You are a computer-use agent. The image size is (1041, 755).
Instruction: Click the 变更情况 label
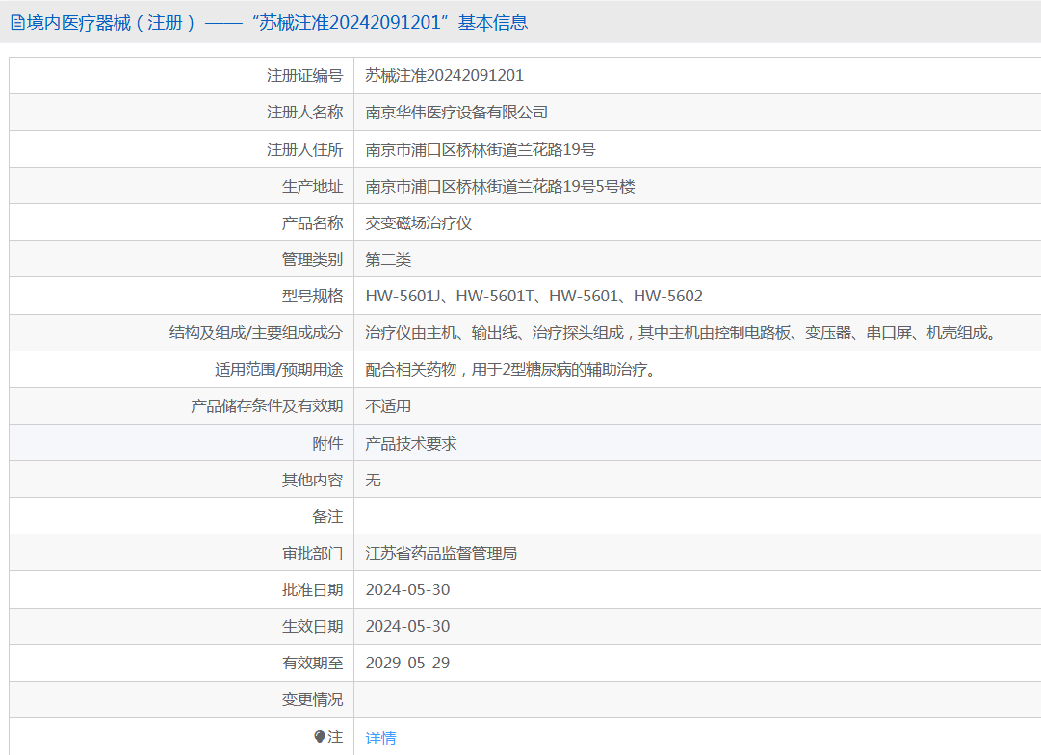[313, 699]
